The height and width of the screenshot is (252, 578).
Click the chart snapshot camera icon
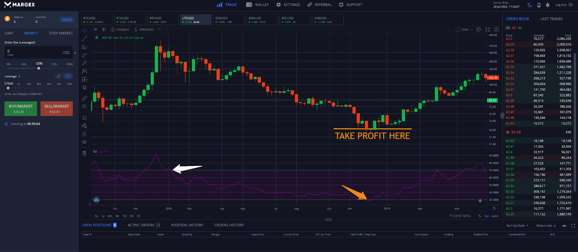click(x=496, y=30)
